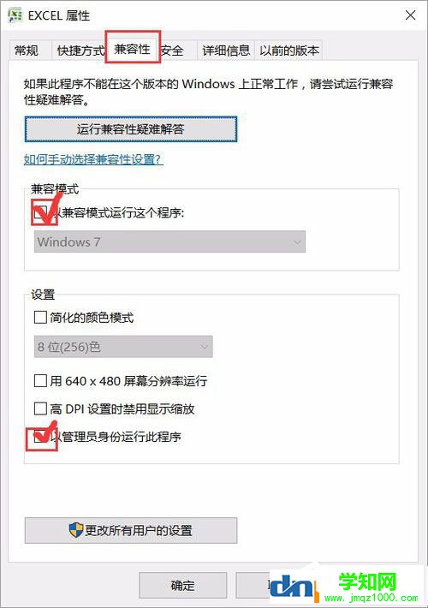Open the 快捷方式 tab
This screenshot has width=428, height=608.
(80, 51)
